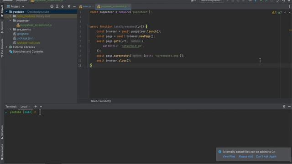Open Add Configuration run dropdown
292x164 pixels.
tap(212, 1)
